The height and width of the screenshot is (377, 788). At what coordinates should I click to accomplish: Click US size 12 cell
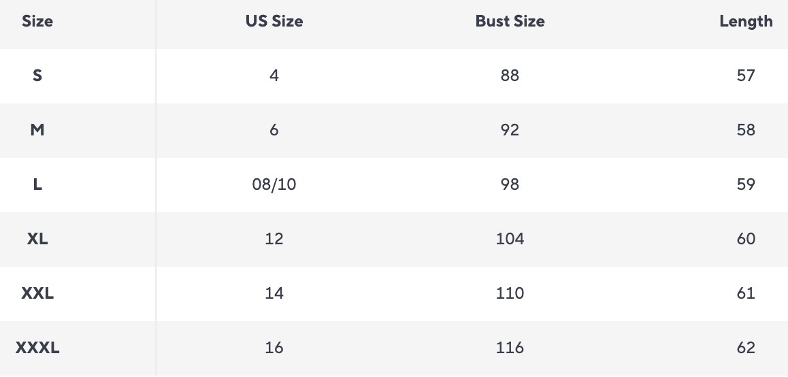tap(274, 239)
